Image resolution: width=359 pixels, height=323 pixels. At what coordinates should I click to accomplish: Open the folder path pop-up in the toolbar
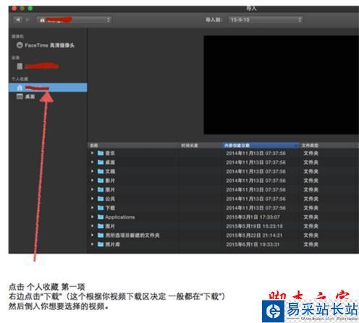[x=74, y=20]
